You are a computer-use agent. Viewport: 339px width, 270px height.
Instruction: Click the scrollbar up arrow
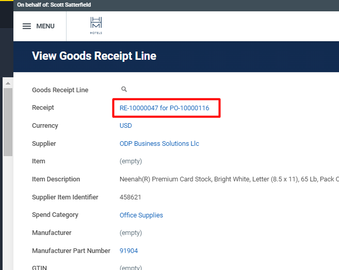(8, 83)
